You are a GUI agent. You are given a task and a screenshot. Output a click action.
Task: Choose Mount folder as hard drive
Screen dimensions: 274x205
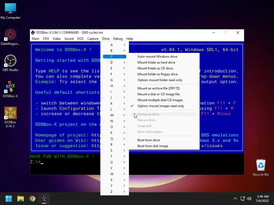tap(164, 62)
